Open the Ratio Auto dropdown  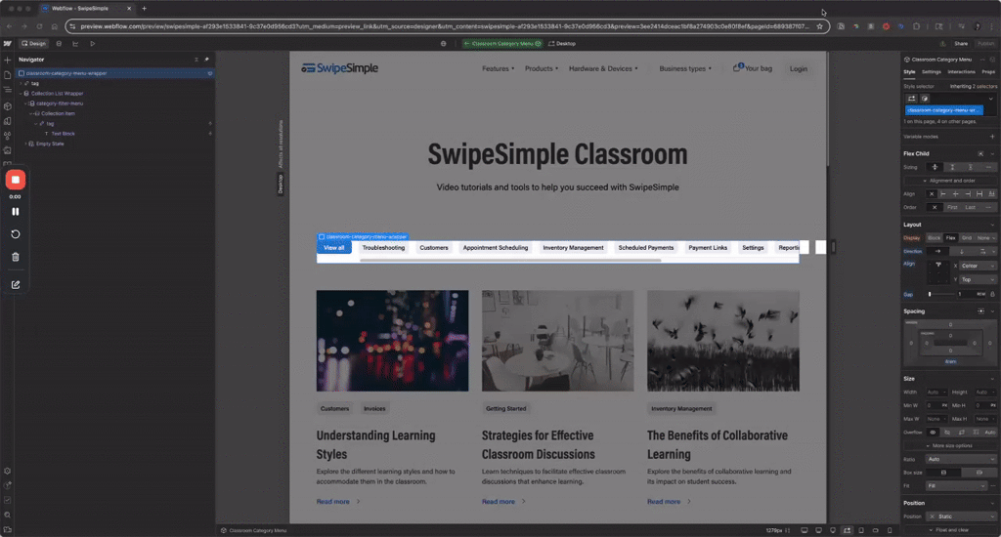pyautogui.click(x=962, y=459)
